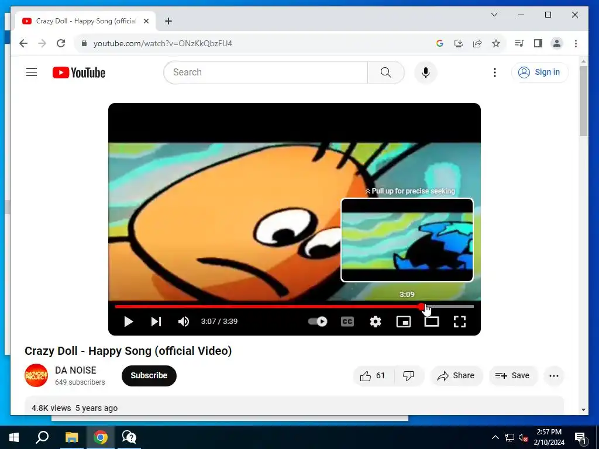
Task: Open the YouTube guide hamburger menu
Action: [32, 72]
